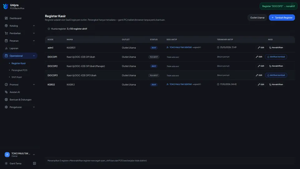This screenshot has width=300, height=169.
Task: Click the Aktif status badge for adm1
Action: [x=154, y=48]
